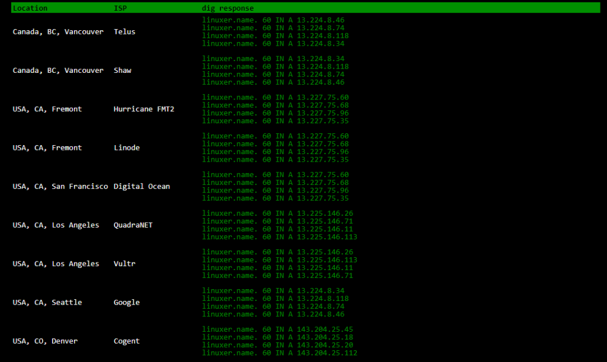Select the Telus ISP entry
The width and height of the screenshot is (607, 362).
(124, 32)
